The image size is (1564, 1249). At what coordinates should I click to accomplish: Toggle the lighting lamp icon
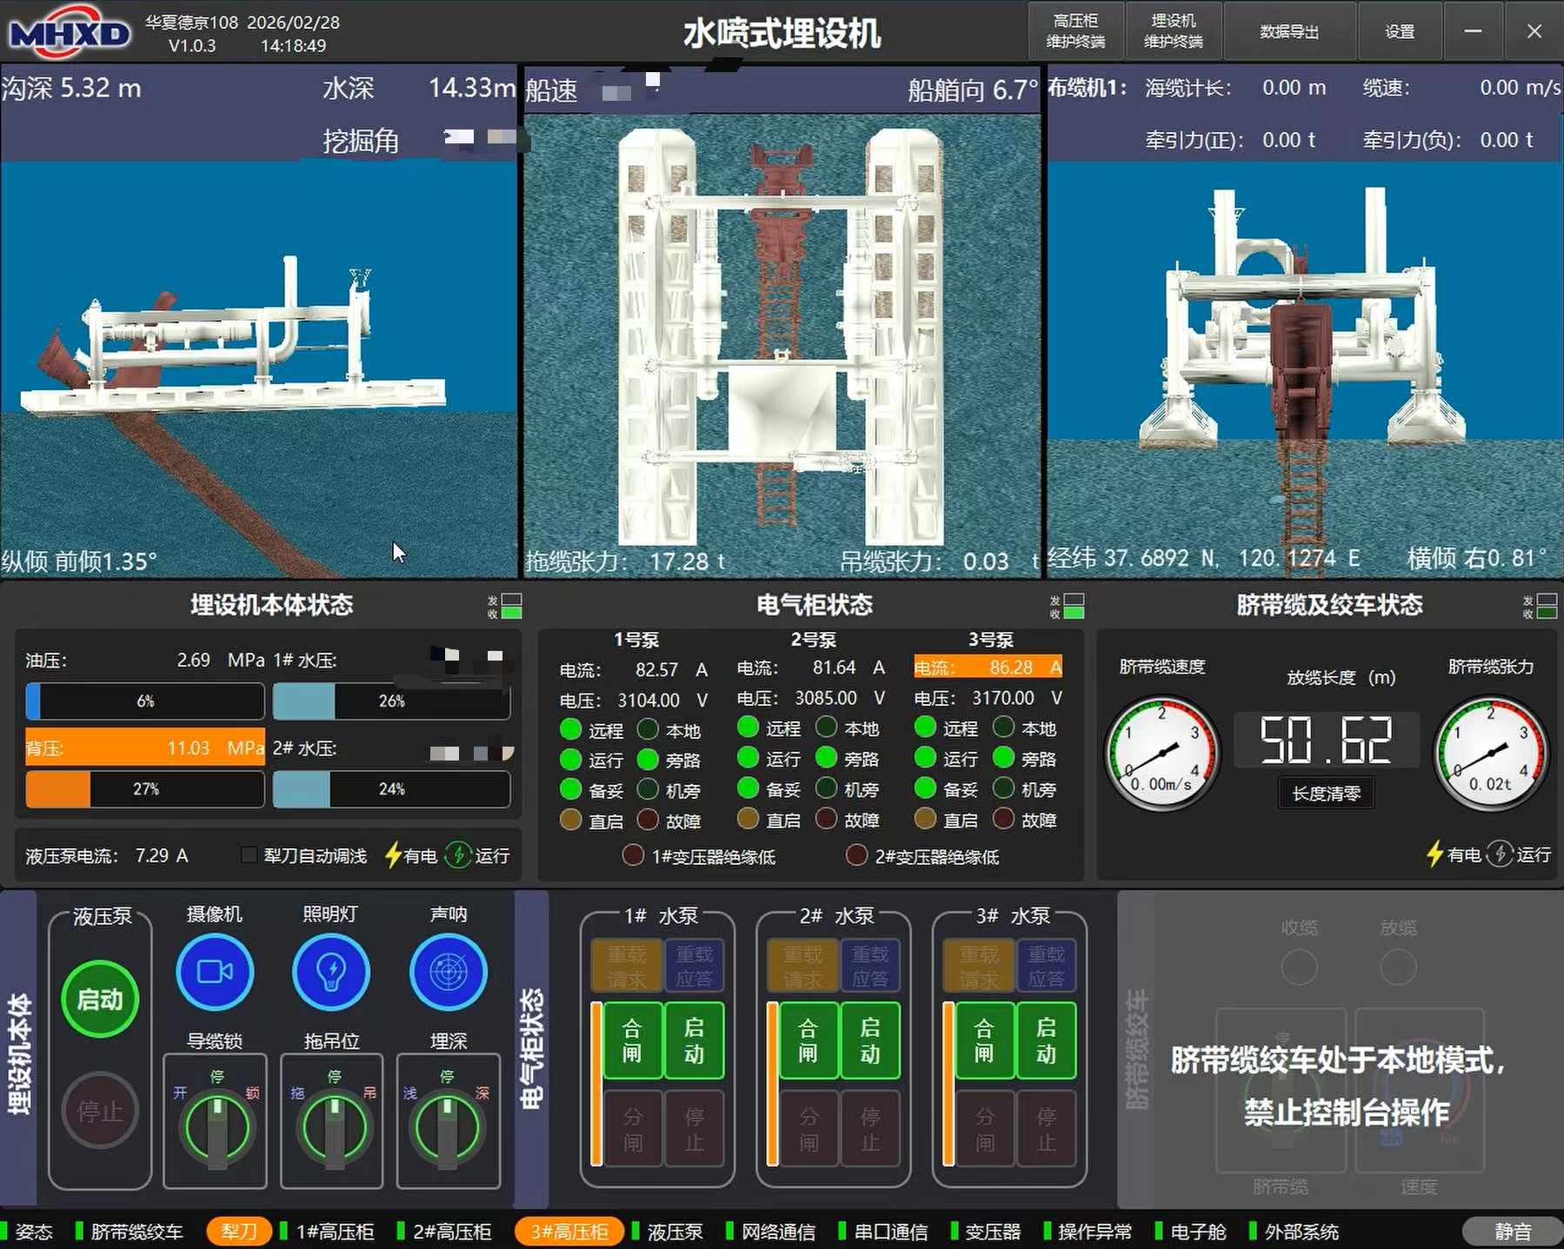(x=331, y=972)
